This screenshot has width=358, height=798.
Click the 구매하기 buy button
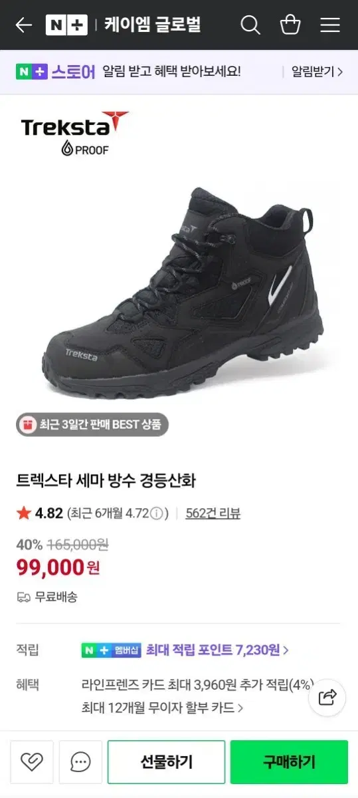[x=289, y=761]
